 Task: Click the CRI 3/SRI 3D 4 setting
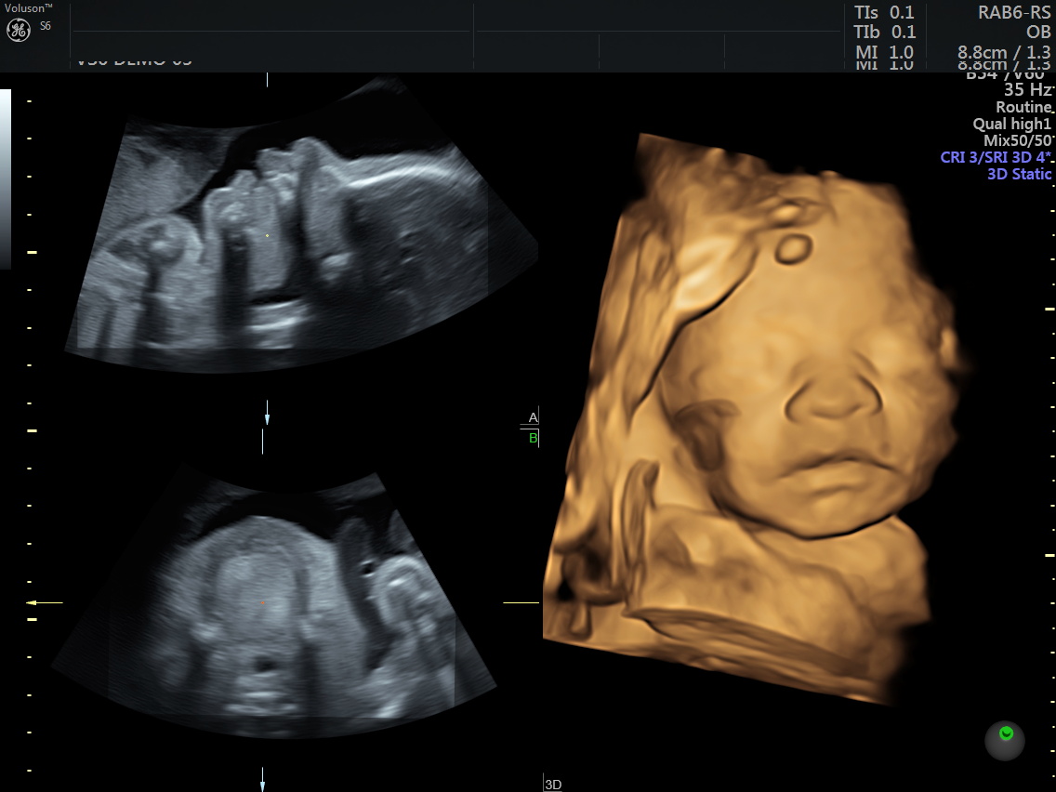click(996, 157)
